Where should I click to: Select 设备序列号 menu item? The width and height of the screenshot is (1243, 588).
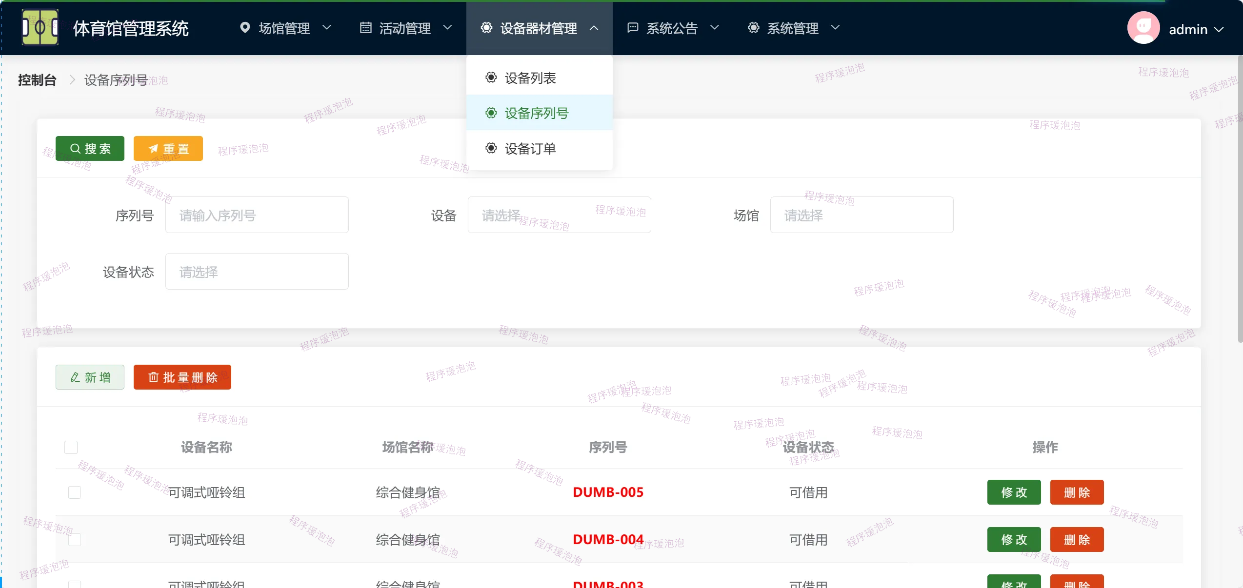click(537, 113)
